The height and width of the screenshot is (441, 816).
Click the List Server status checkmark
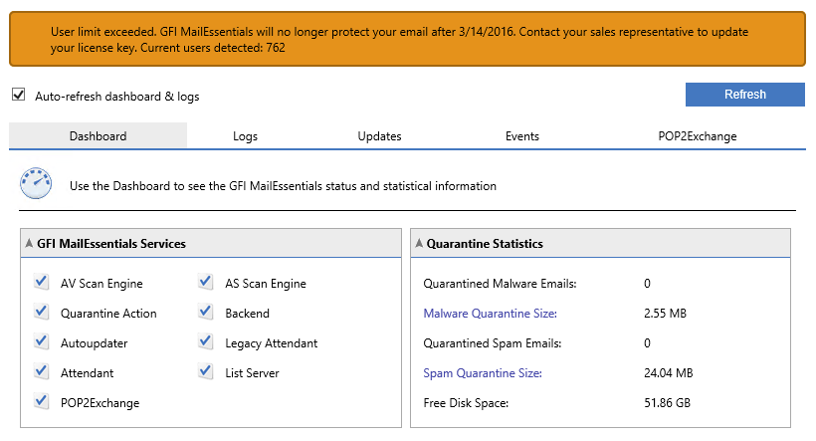pos(206,372)
